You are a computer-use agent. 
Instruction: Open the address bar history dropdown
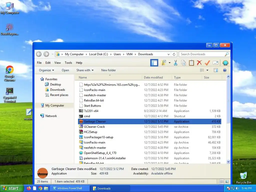[168, 54]
